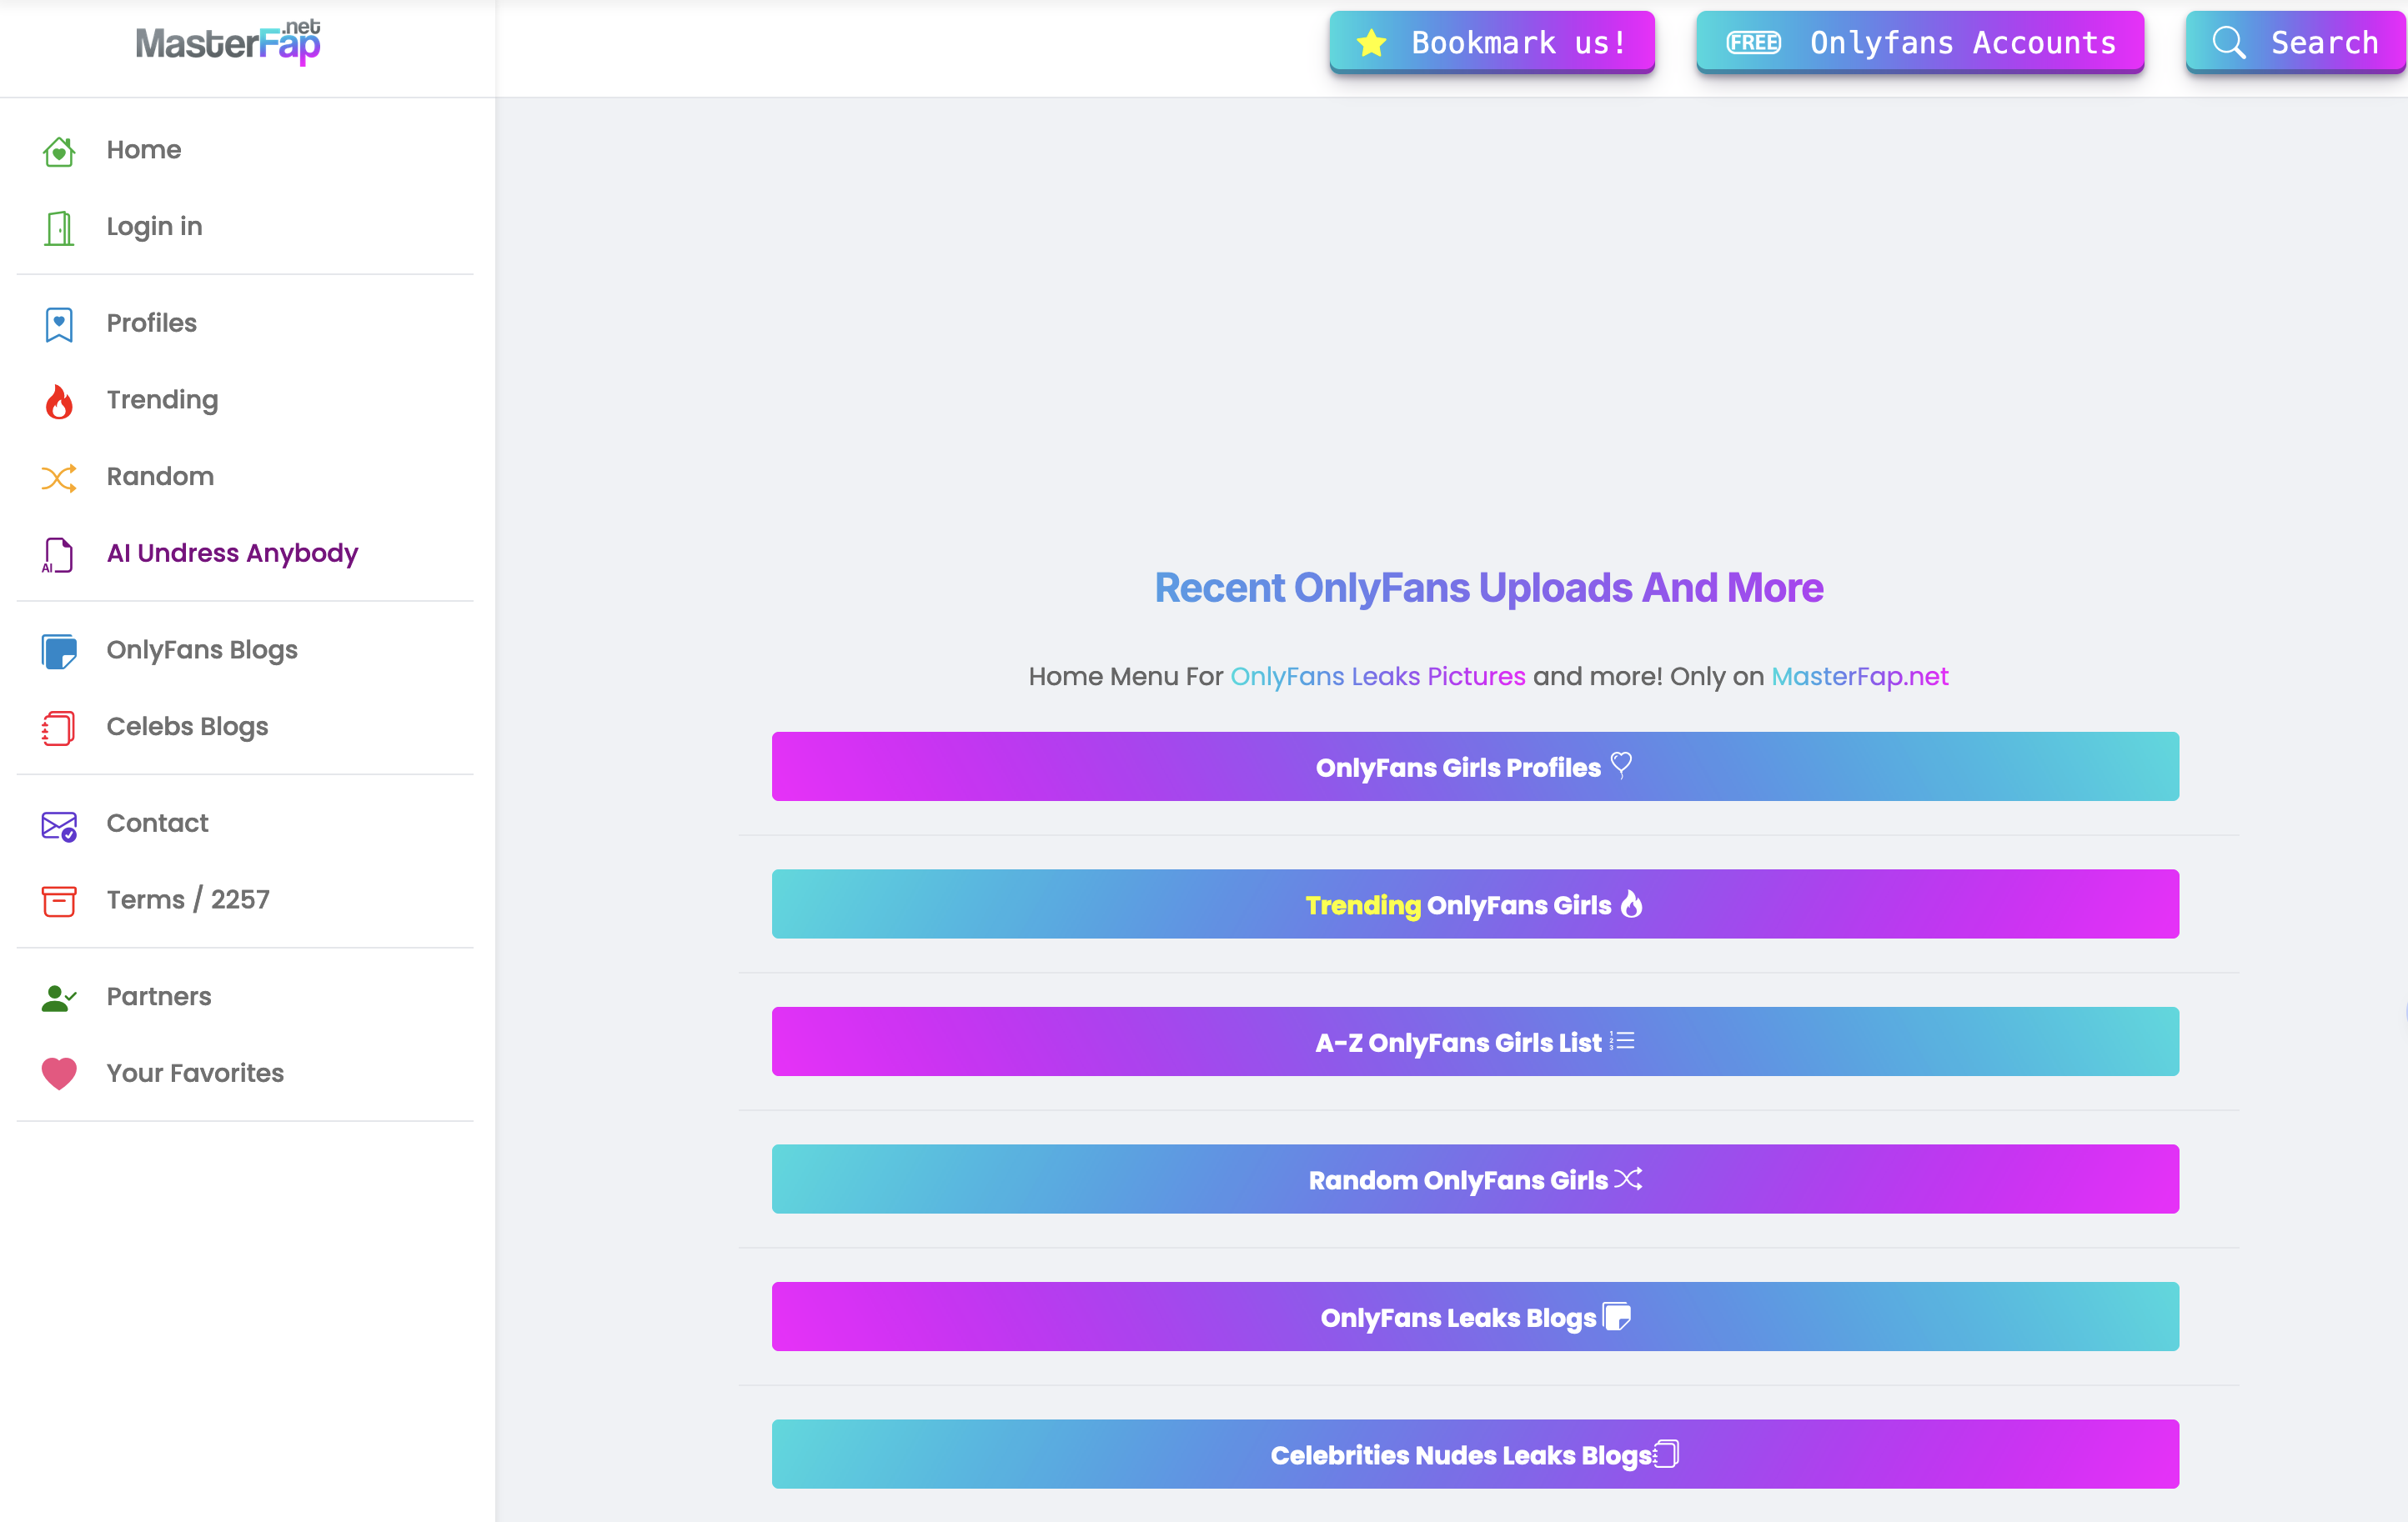
Task: Open the OnlyFans Leaks Blogs banner
Action: (1475, 1317)
